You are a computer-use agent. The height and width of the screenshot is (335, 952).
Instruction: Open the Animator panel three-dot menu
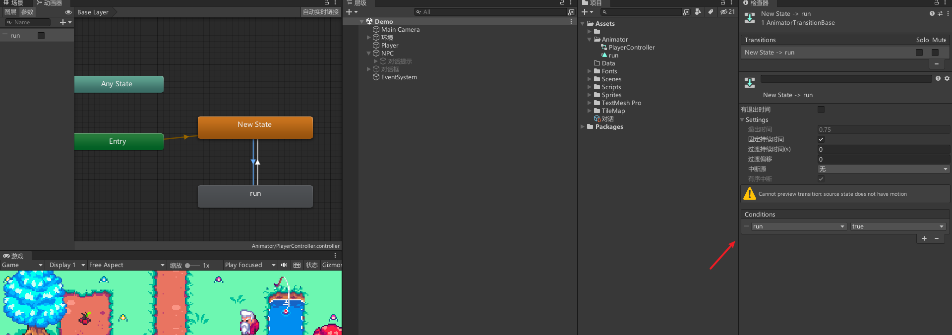335,2
